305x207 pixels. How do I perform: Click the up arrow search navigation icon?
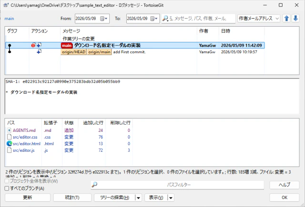(286, 19)
